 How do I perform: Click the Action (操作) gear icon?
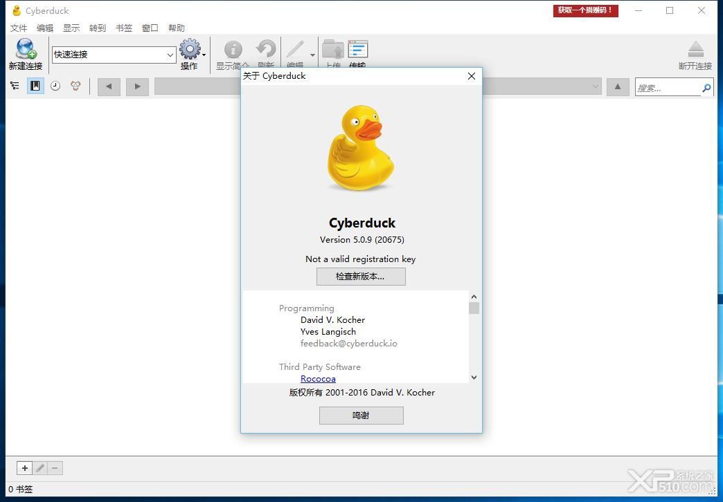click(x=190, y=49)
